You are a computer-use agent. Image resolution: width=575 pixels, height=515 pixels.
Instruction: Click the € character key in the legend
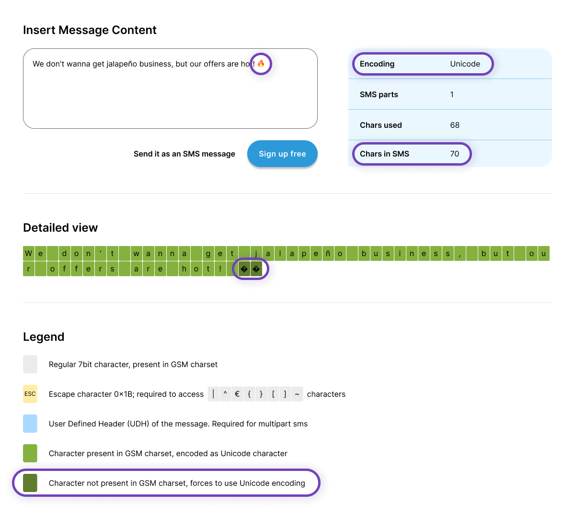[237, 394]
